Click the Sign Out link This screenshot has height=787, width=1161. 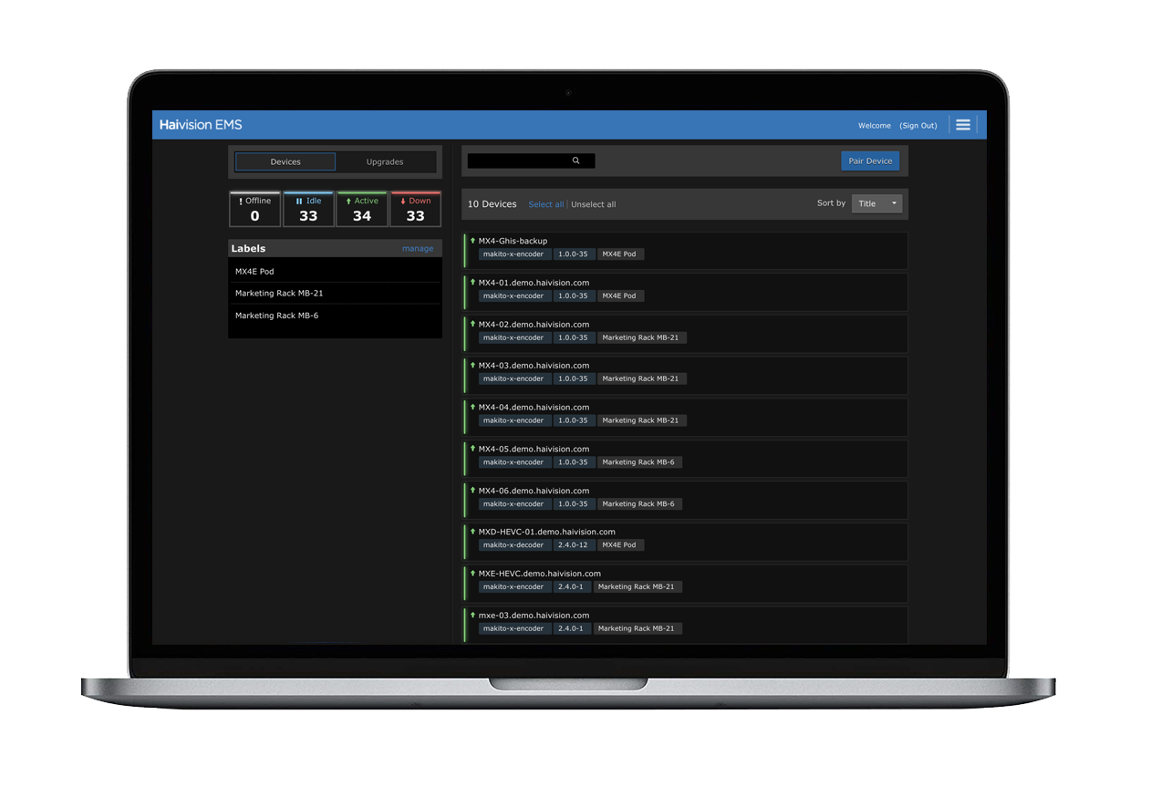917,126
